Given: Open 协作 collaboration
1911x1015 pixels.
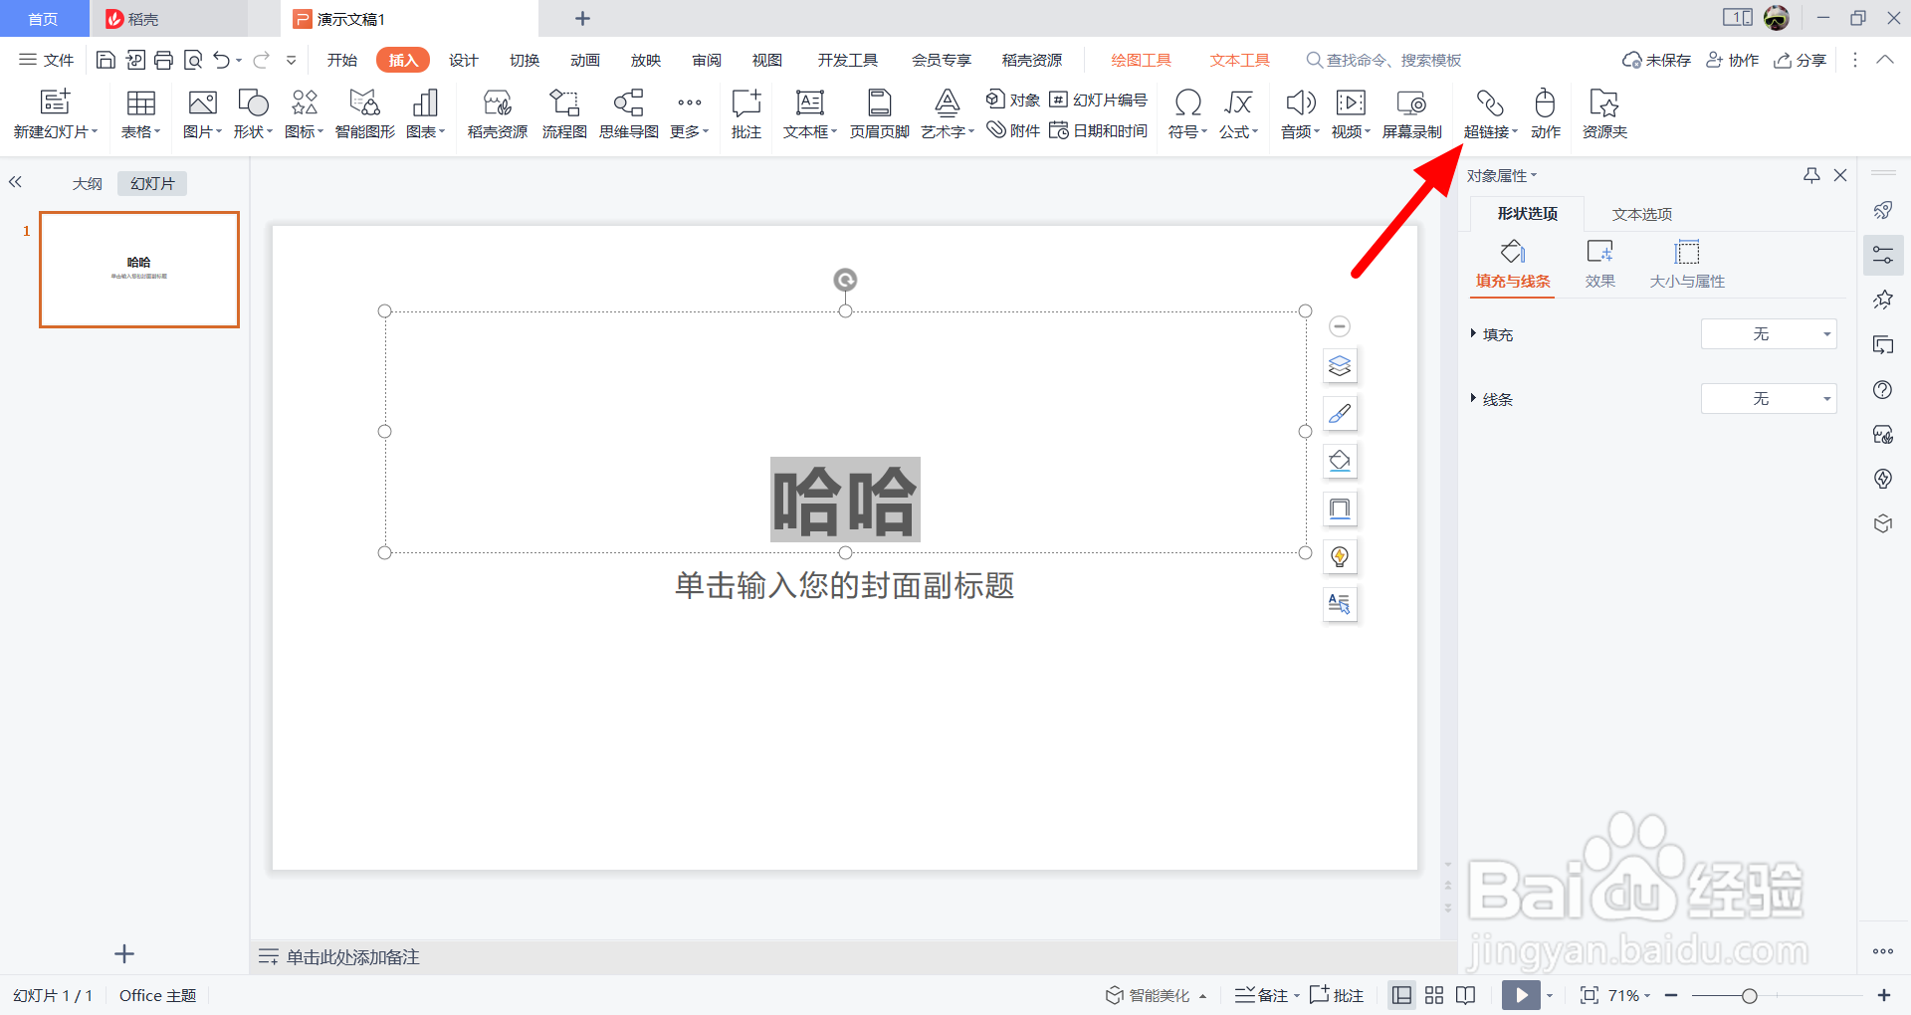Looking at the screenshot, I should pos(1732,59).
